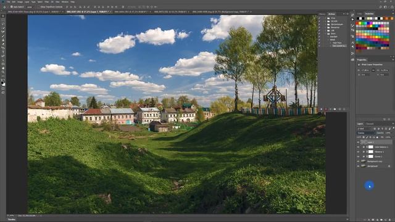Select Layer 1 thumbnail in Layers panel
Screen dimensions: 395x222
point(364,142)
